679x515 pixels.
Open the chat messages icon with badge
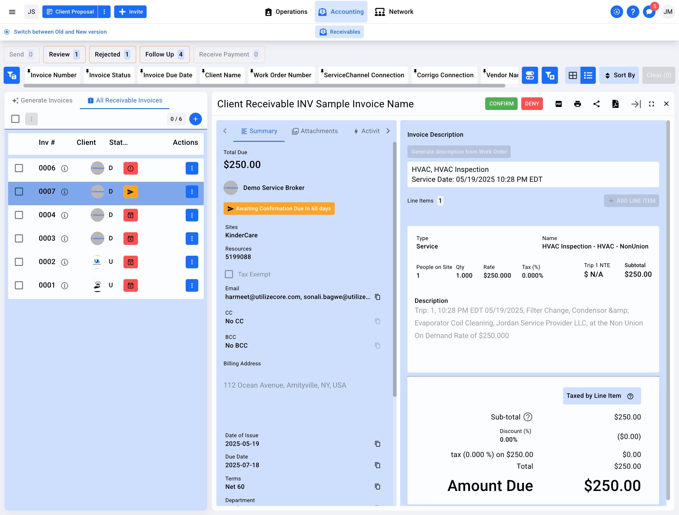(x=649, y=12)
